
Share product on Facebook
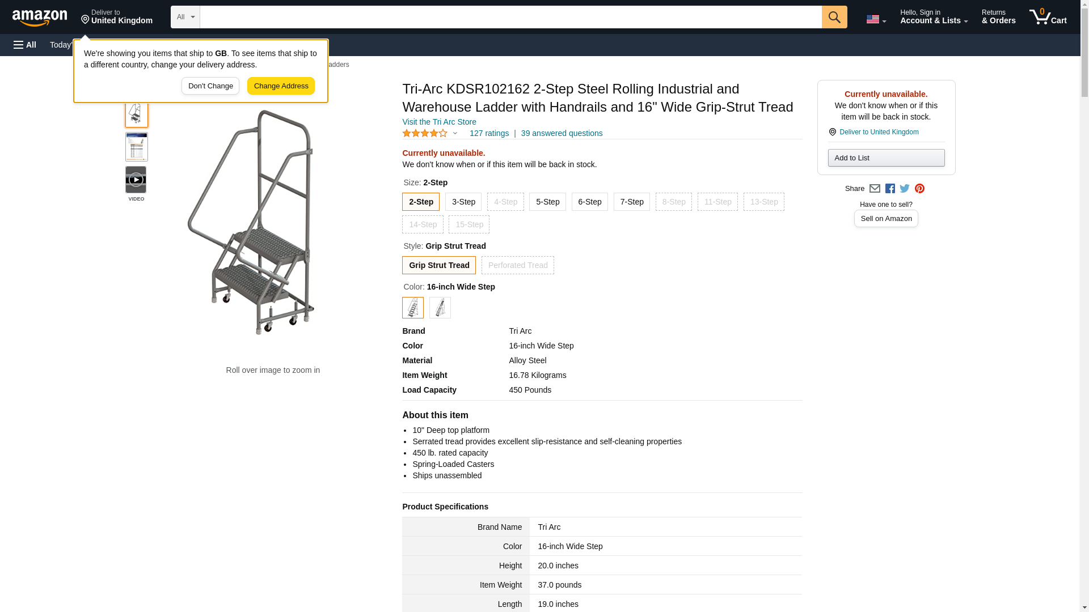(x=890, y=189)
